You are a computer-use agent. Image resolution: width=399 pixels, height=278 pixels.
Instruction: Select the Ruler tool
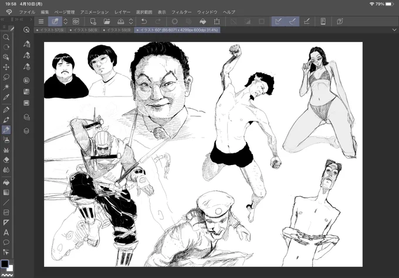pyautogui.click(x=6, y=222)
